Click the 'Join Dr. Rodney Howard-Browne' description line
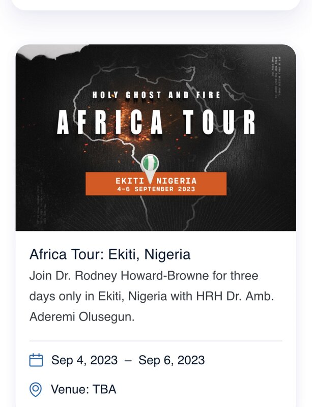This screenshot has height=407, width=312. pos(144,276)
